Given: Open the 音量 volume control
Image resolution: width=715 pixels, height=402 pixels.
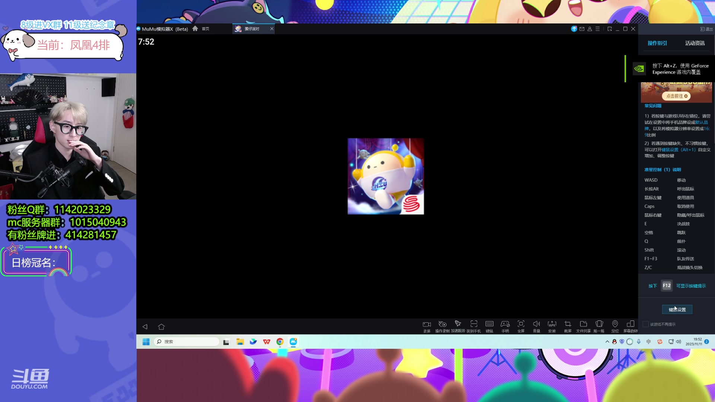Looking at the screenshot, I should click(x=536, y=325).
